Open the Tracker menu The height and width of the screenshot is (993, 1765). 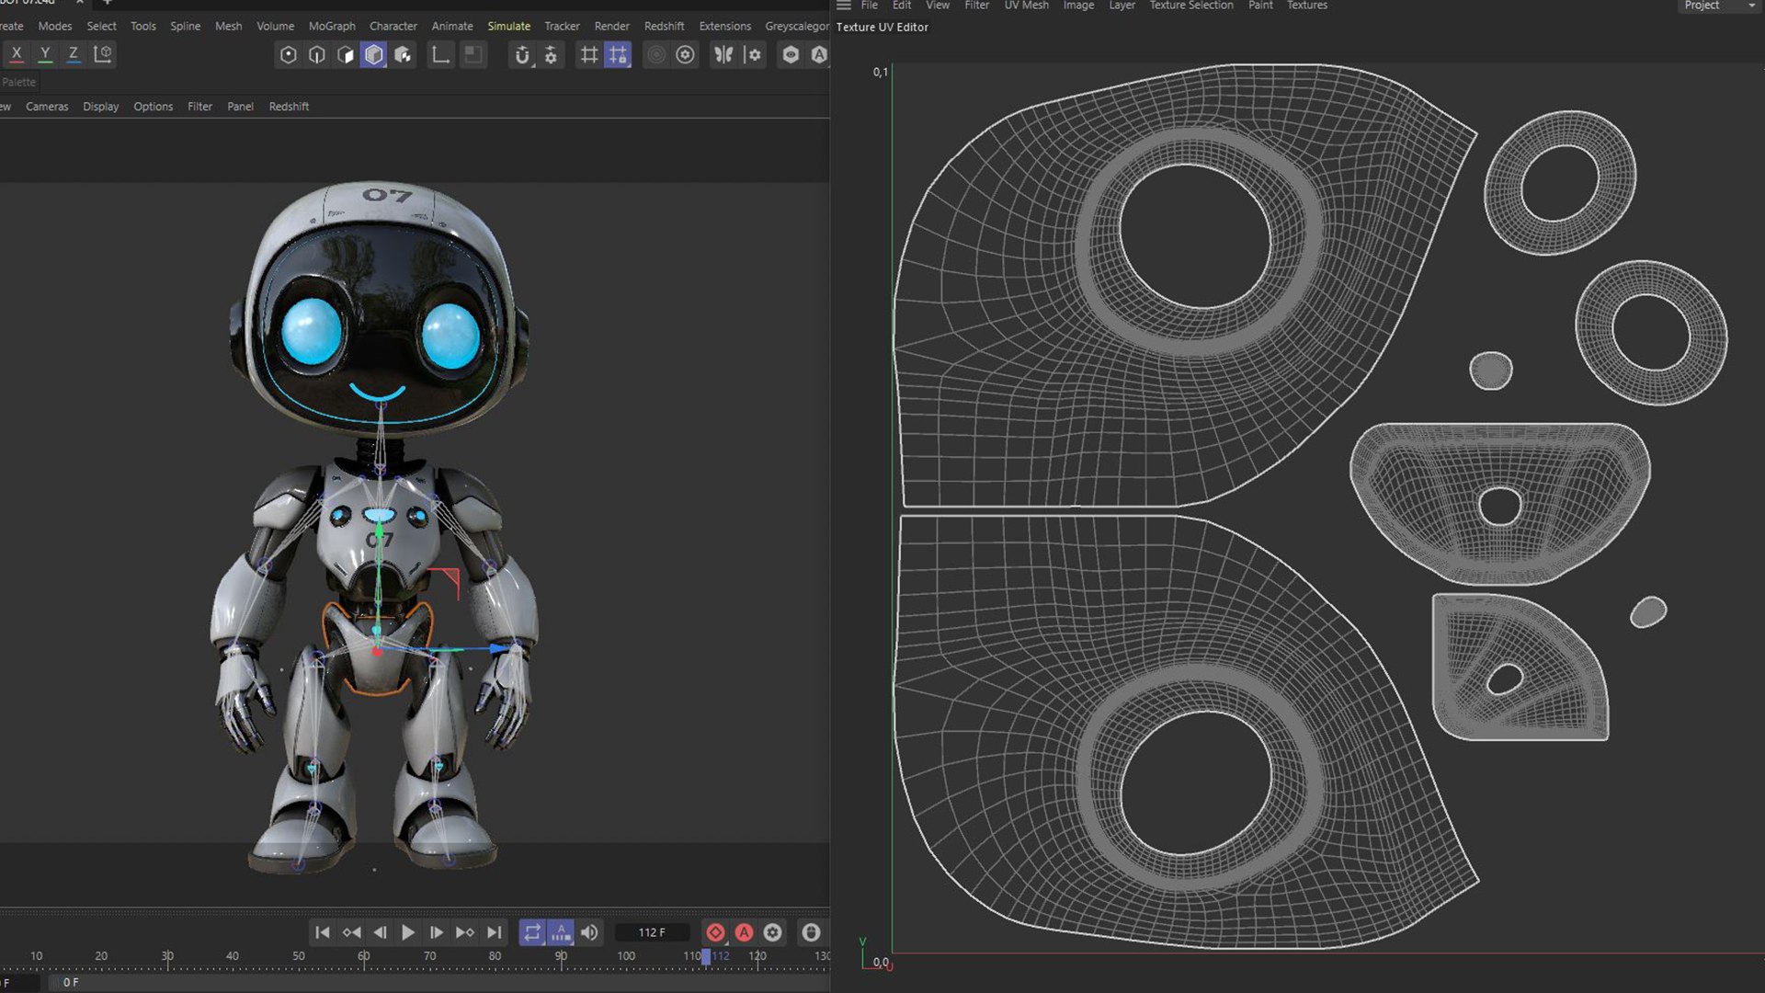pyautogui.click(x=562, y=26)
